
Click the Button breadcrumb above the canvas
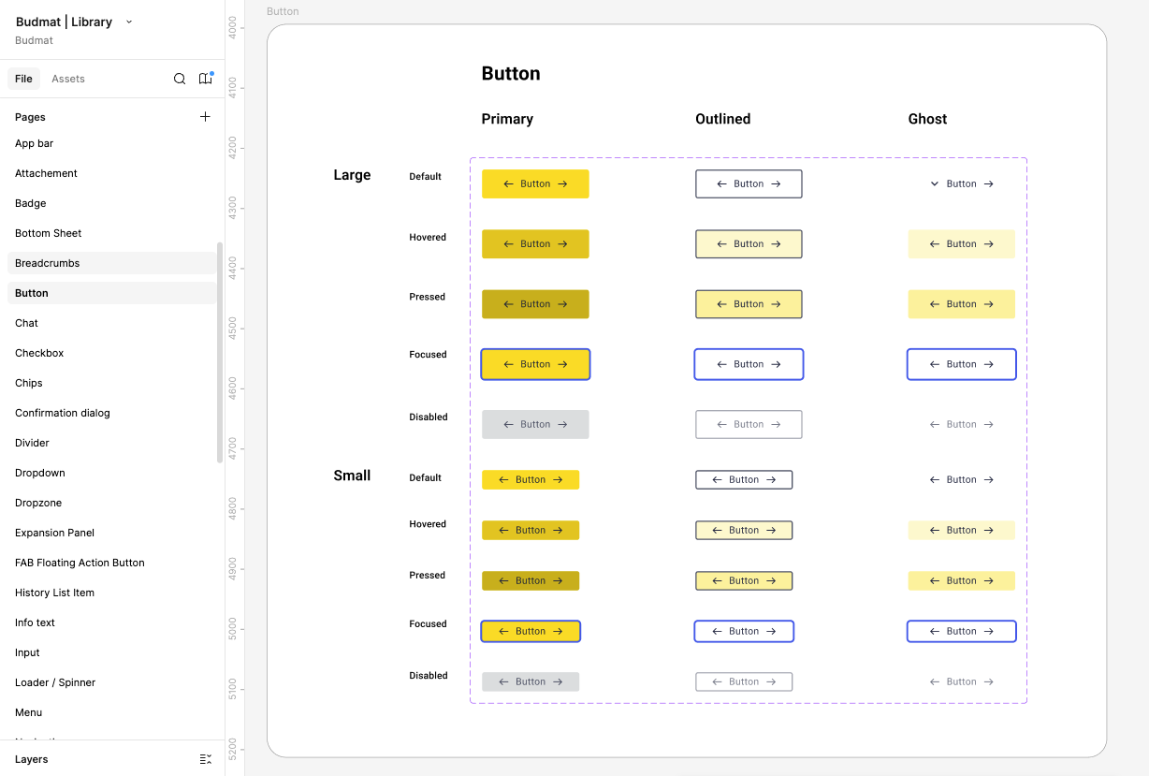click(283, 11)
